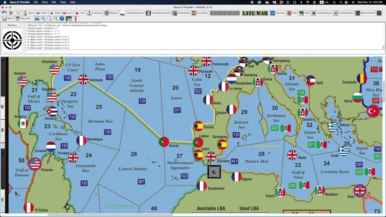Click the zoom in magnifier icon

coord(43,18)
